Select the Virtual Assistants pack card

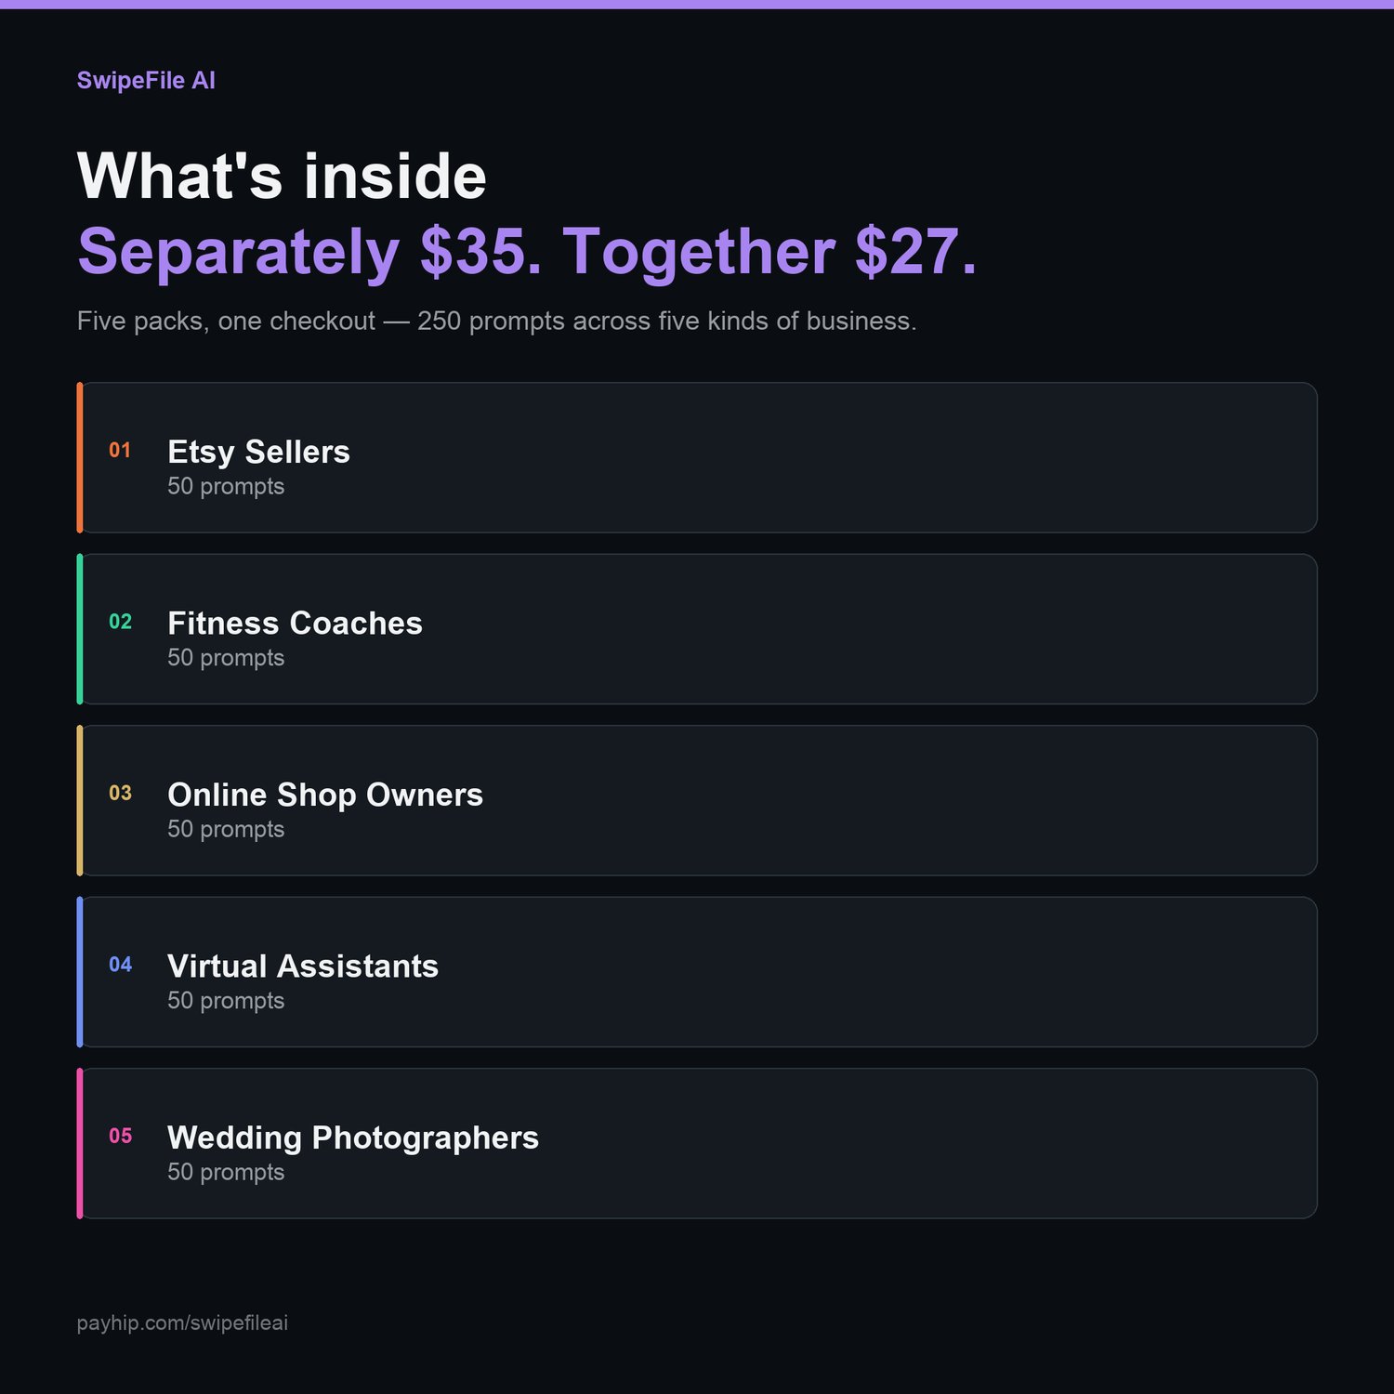(697, 972)
